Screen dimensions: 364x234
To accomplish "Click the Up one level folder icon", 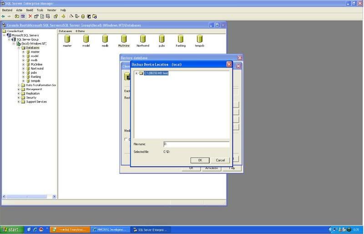I will coord(17,16).
